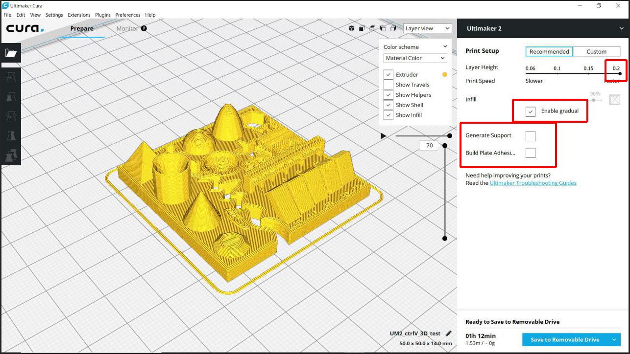Select Recommended print setup mode
This screenshot has width=630, height=354.
pos(549,51)
